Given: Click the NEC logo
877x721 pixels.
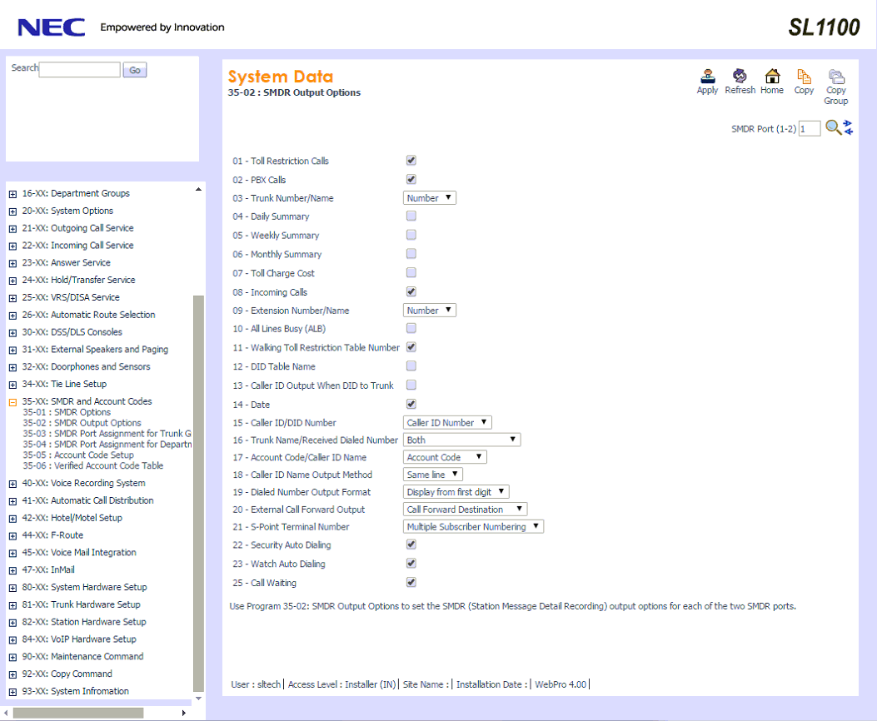Looking at the screenshot, I should click(x=52, y=27).
